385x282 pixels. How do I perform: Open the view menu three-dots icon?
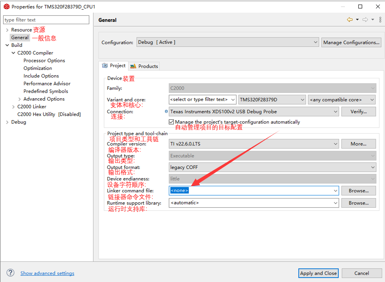pos(380,20)
